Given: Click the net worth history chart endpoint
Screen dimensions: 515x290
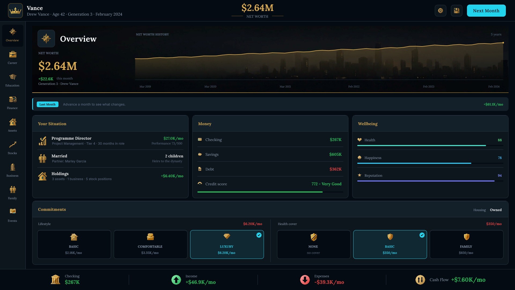Looking at the screenshot, I should click(503, 43).
